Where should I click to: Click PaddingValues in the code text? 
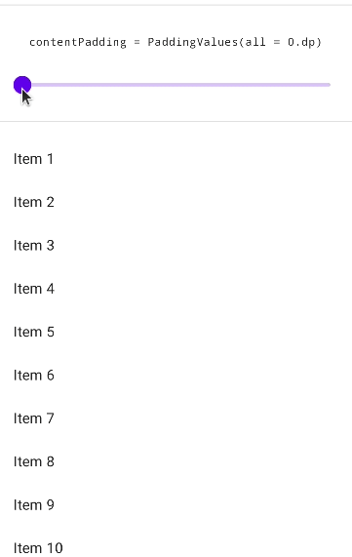pyautogui.click(x=193, y=42)
